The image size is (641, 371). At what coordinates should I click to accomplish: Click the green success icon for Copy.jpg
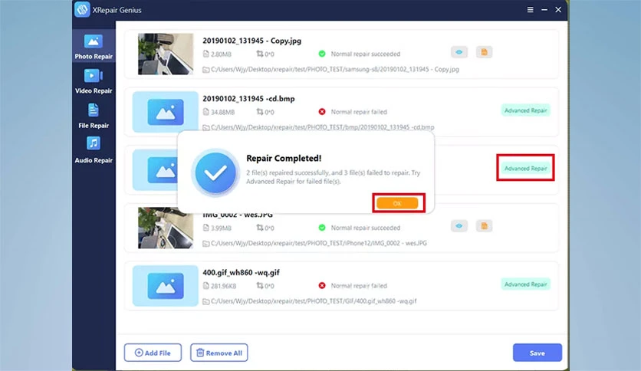coord(322,54)
